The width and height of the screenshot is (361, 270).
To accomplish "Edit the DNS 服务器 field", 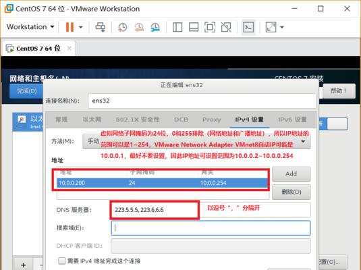I will point(211,210).
